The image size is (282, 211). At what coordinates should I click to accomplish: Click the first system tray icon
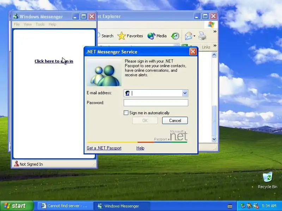pyautogui.click(x=243, y=206)
